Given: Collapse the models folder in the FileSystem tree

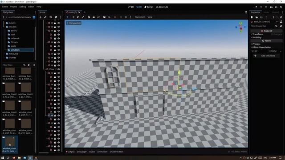Looking at the screenshot, I should click(x=5, y=27).
